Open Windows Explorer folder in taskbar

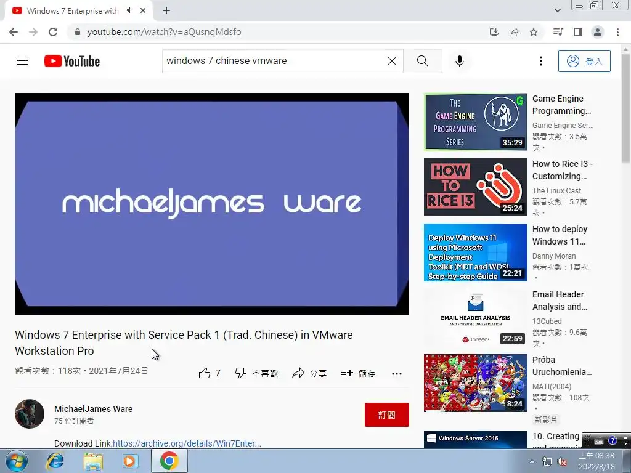pyautogui.click(x=93, y=461)
